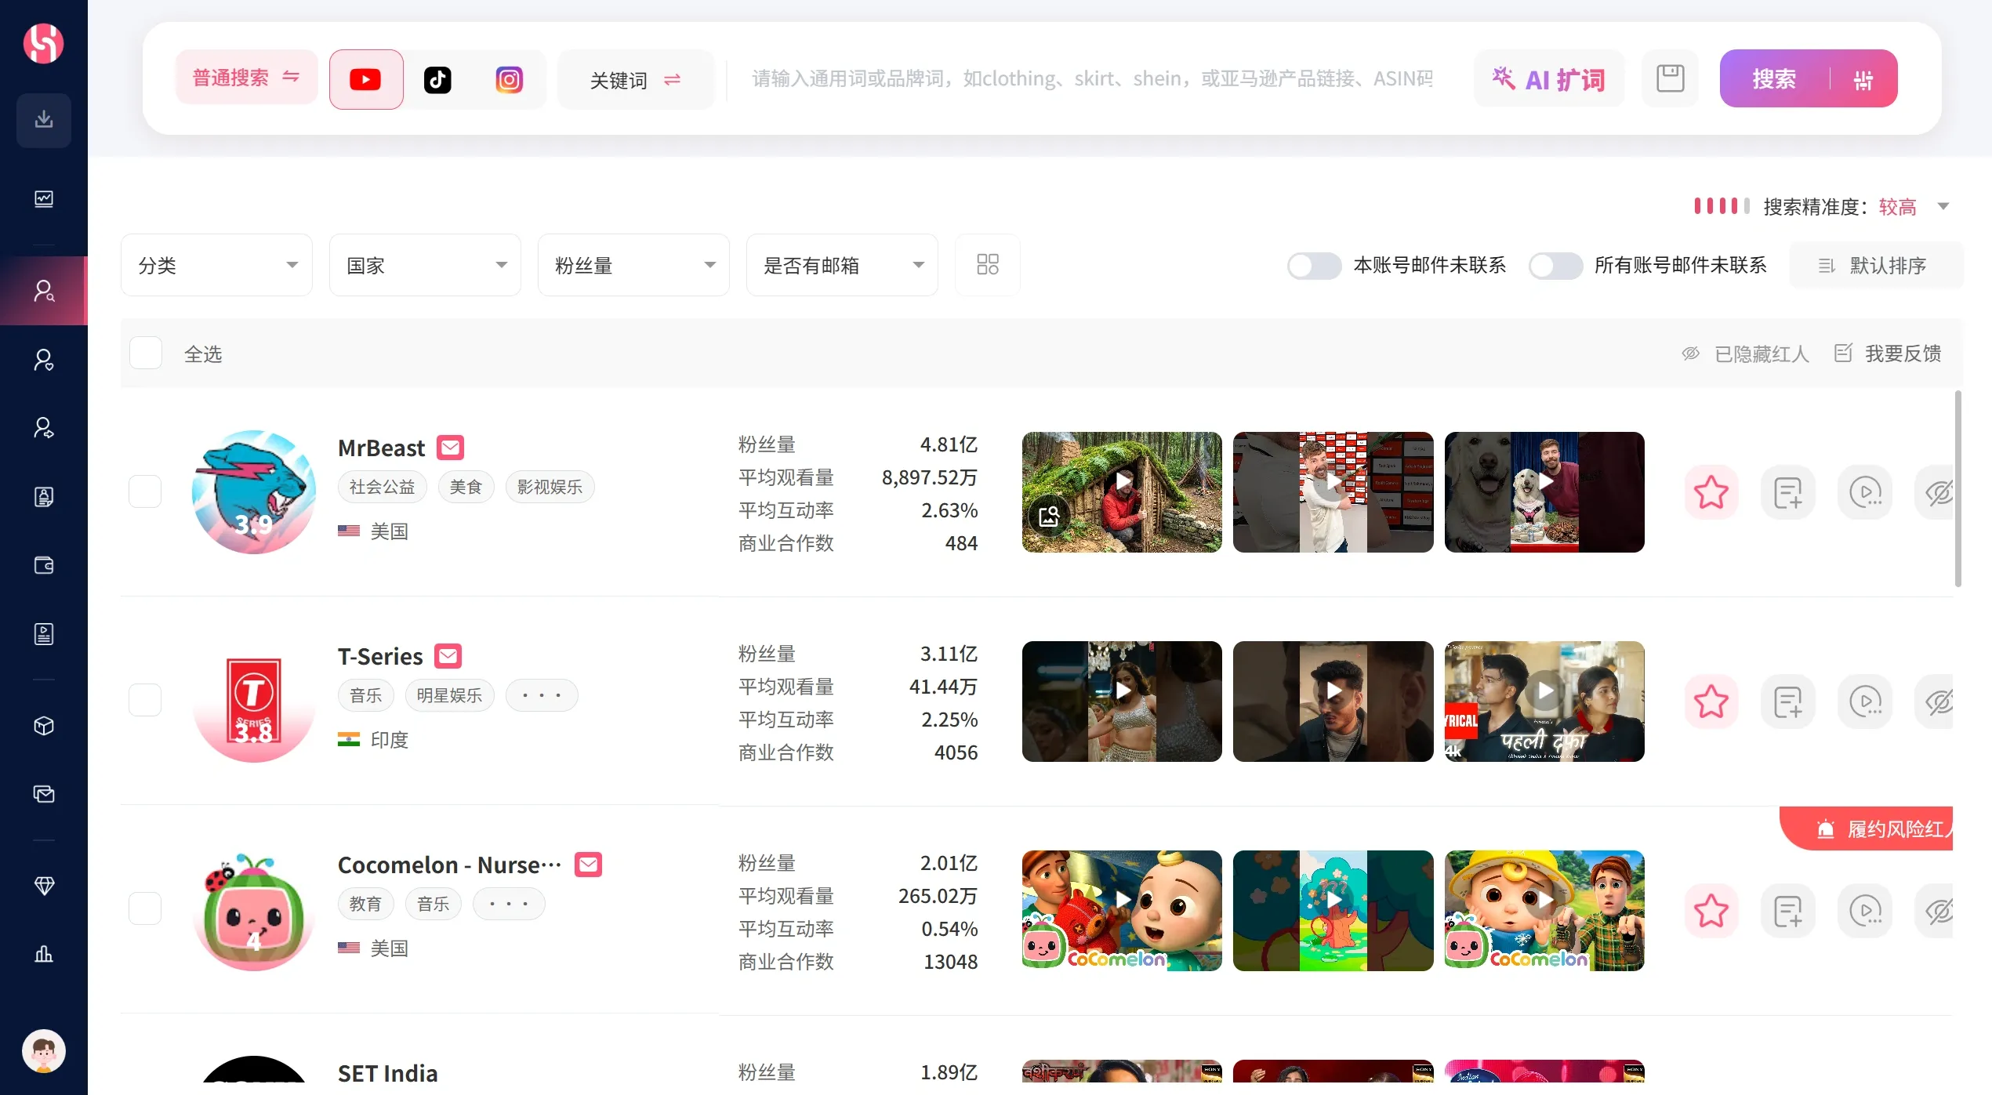Select YouTube platform

[366, 79]
